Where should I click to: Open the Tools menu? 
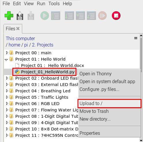tap(54, 4)
